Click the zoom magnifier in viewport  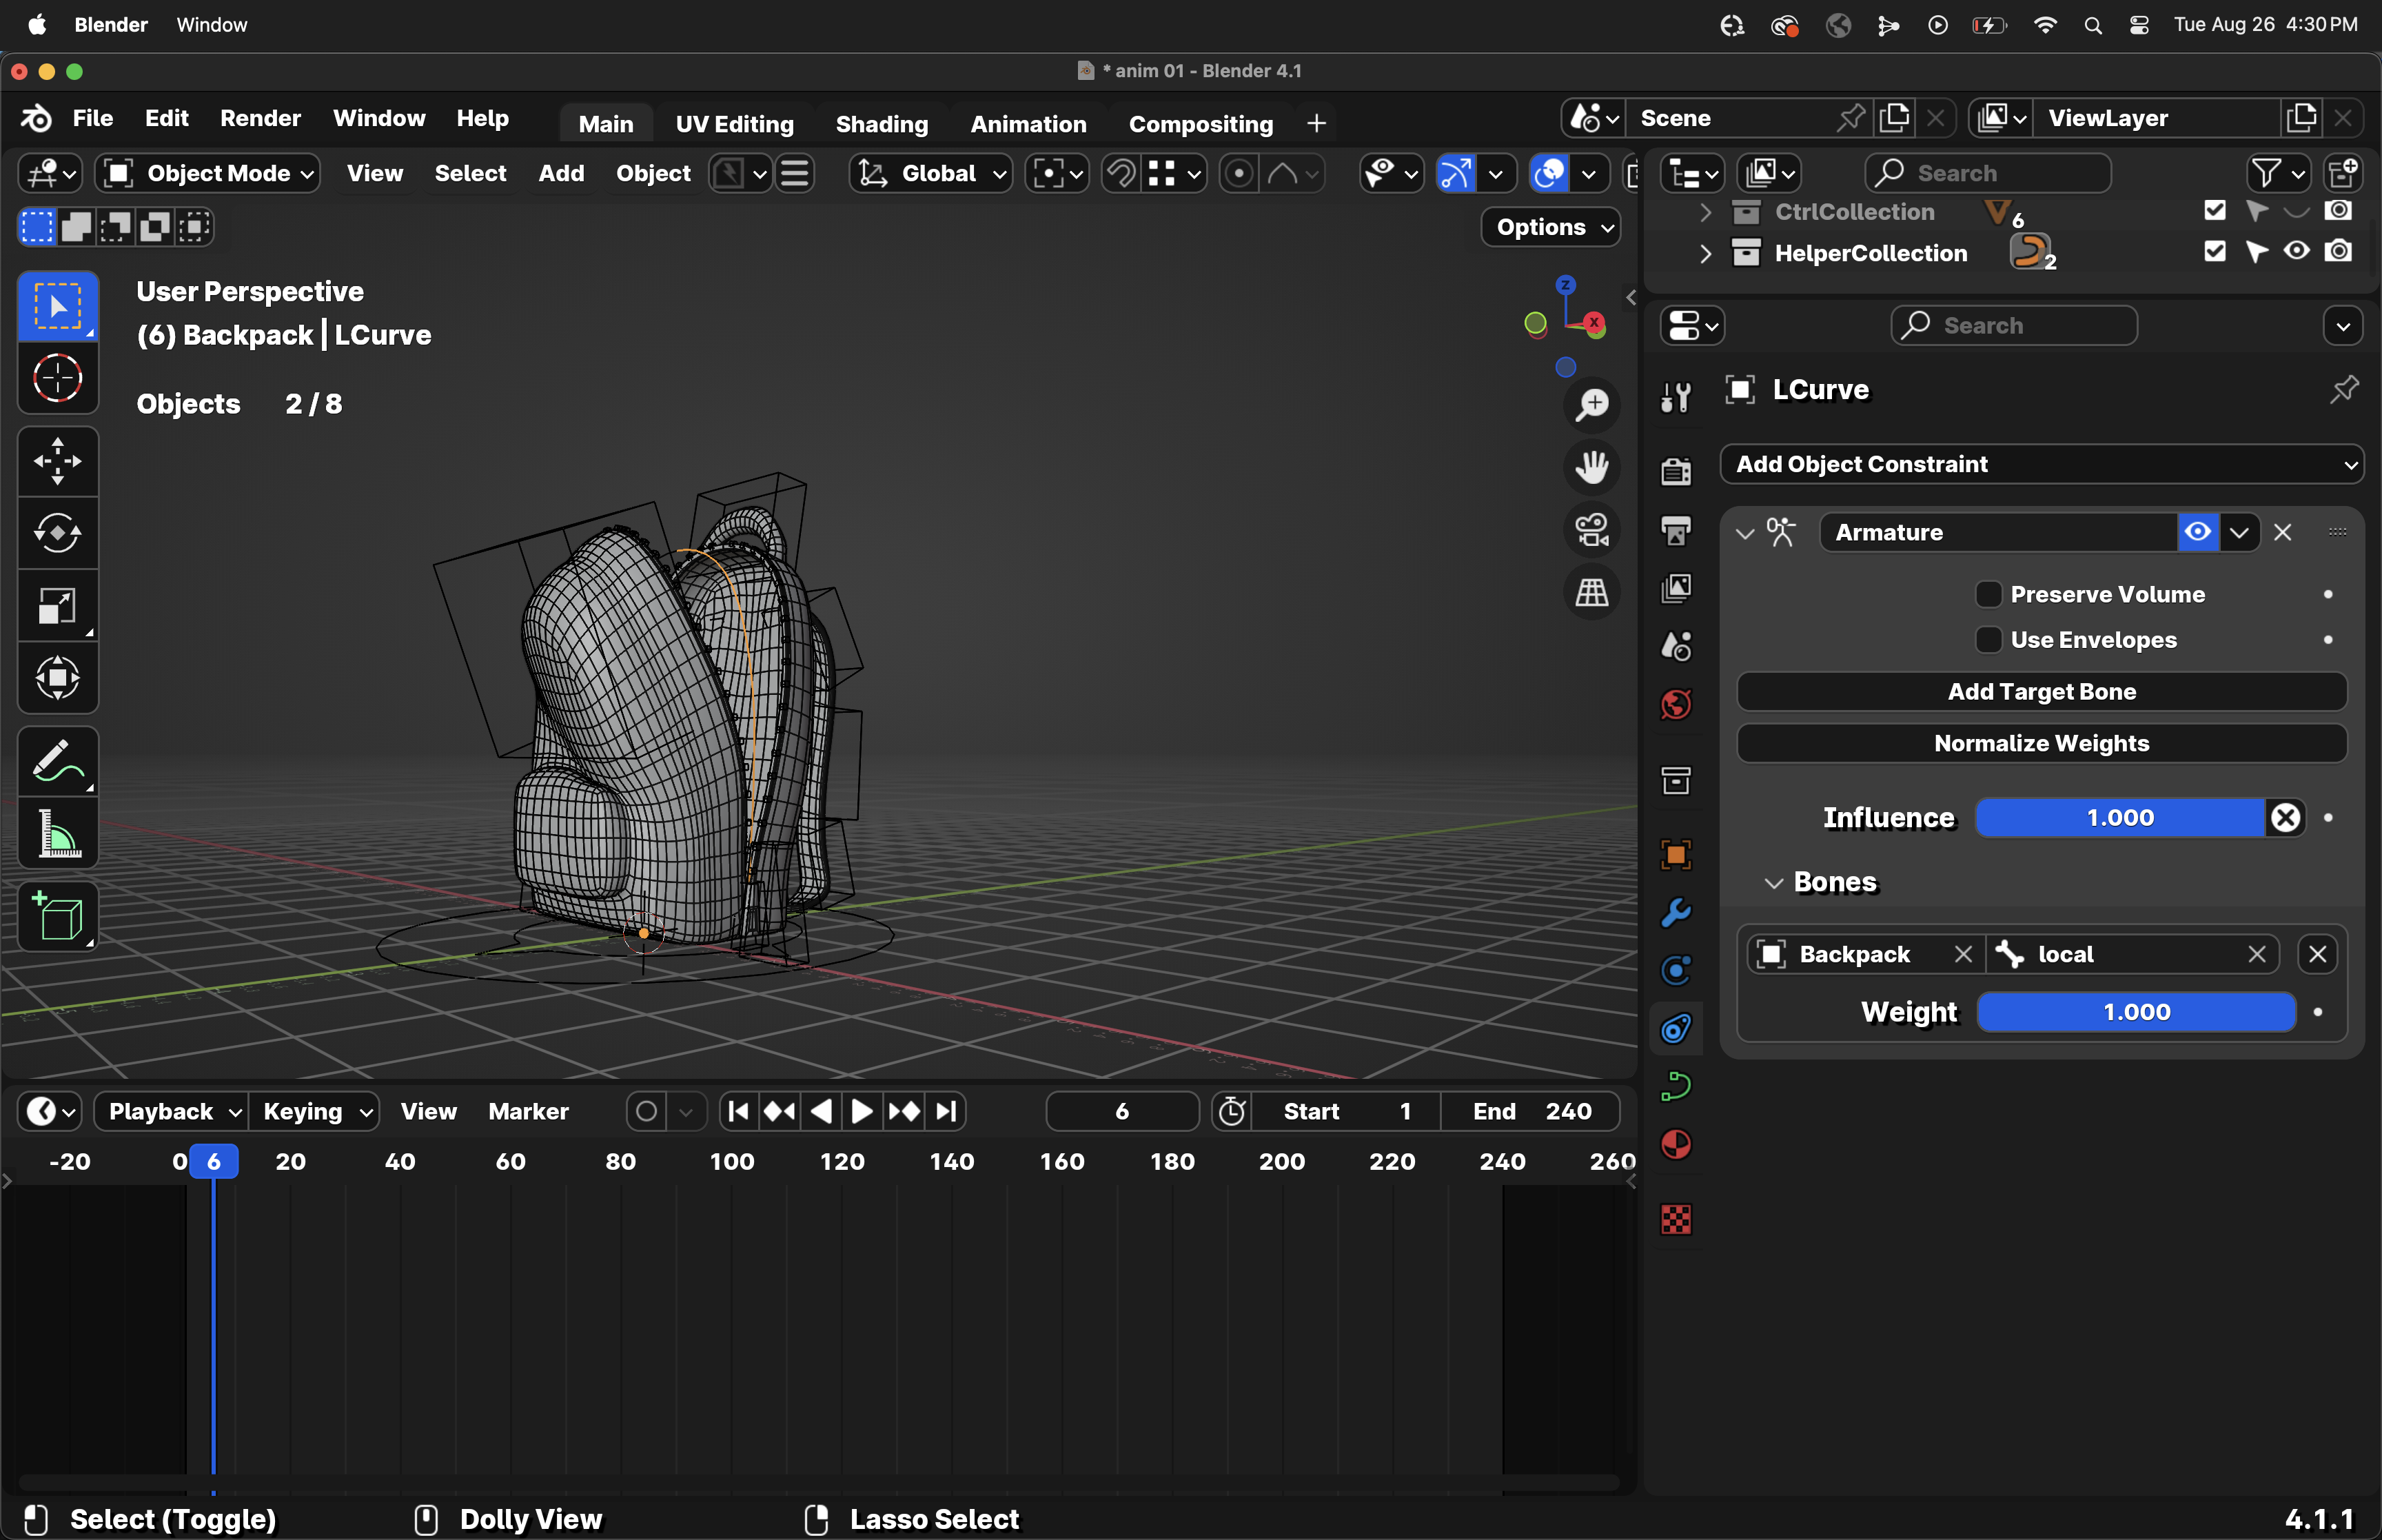(1591, 404)
